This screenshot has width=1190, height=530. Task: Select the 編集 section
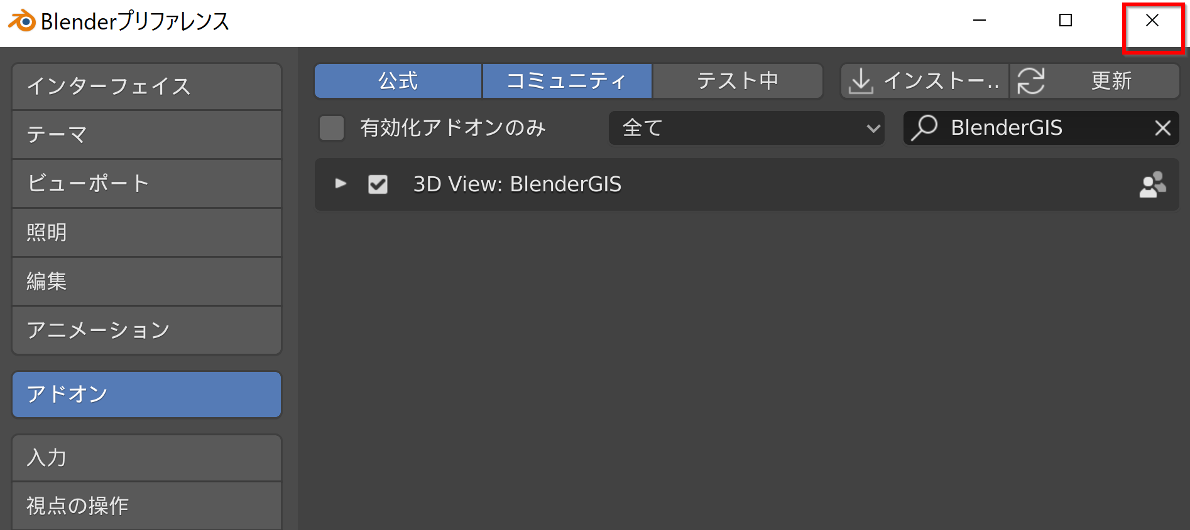click(x=146, y=282)
